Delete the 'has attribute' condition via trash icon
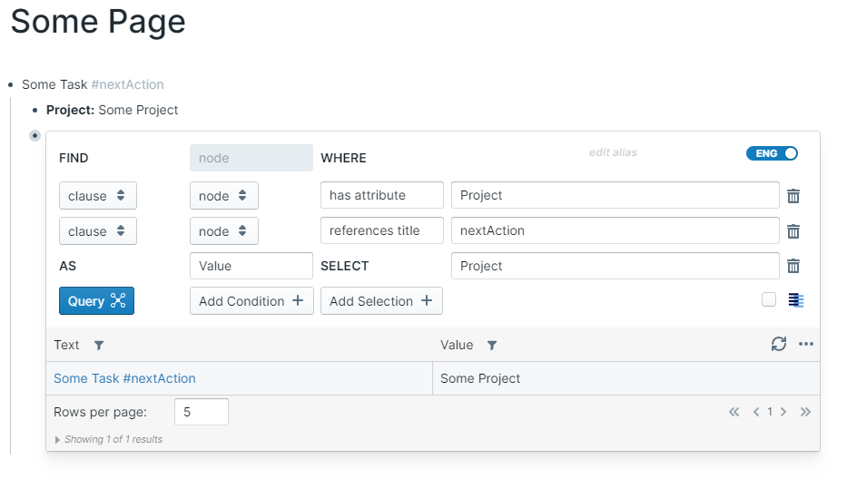Screen dimensions: 847x479 tap(793, 196)
